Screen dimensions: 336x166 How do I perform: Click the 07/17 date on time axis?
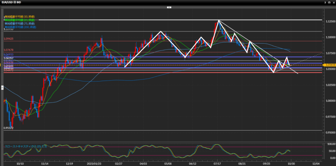coord(217,163)
